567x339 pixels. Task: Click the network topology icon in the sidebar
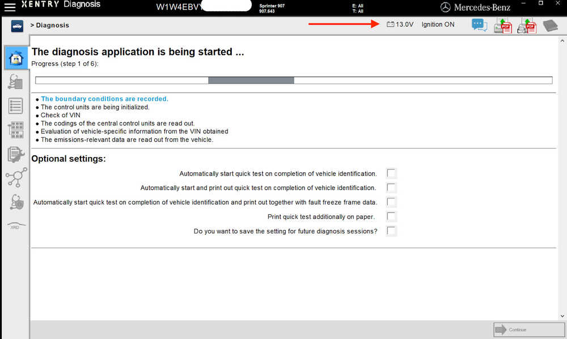click(16, 177)
